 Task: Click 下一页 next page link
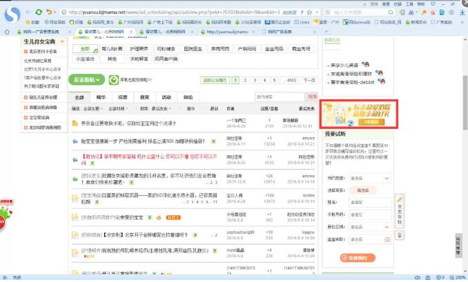(310, 80)
